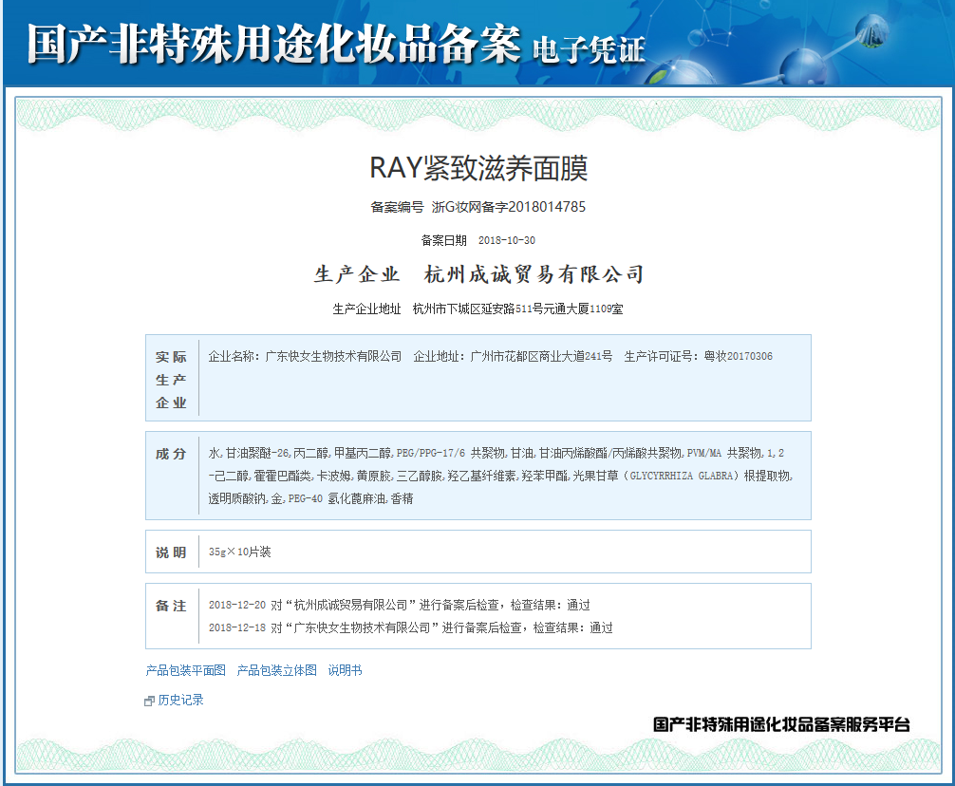
Task: Click the company name 广东快女生物技术有限公司
Action: click(x=334, y=357)
